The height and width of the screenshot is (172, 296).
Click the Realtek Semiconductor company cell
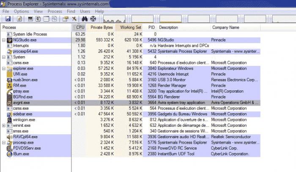[x=231, y=137]
